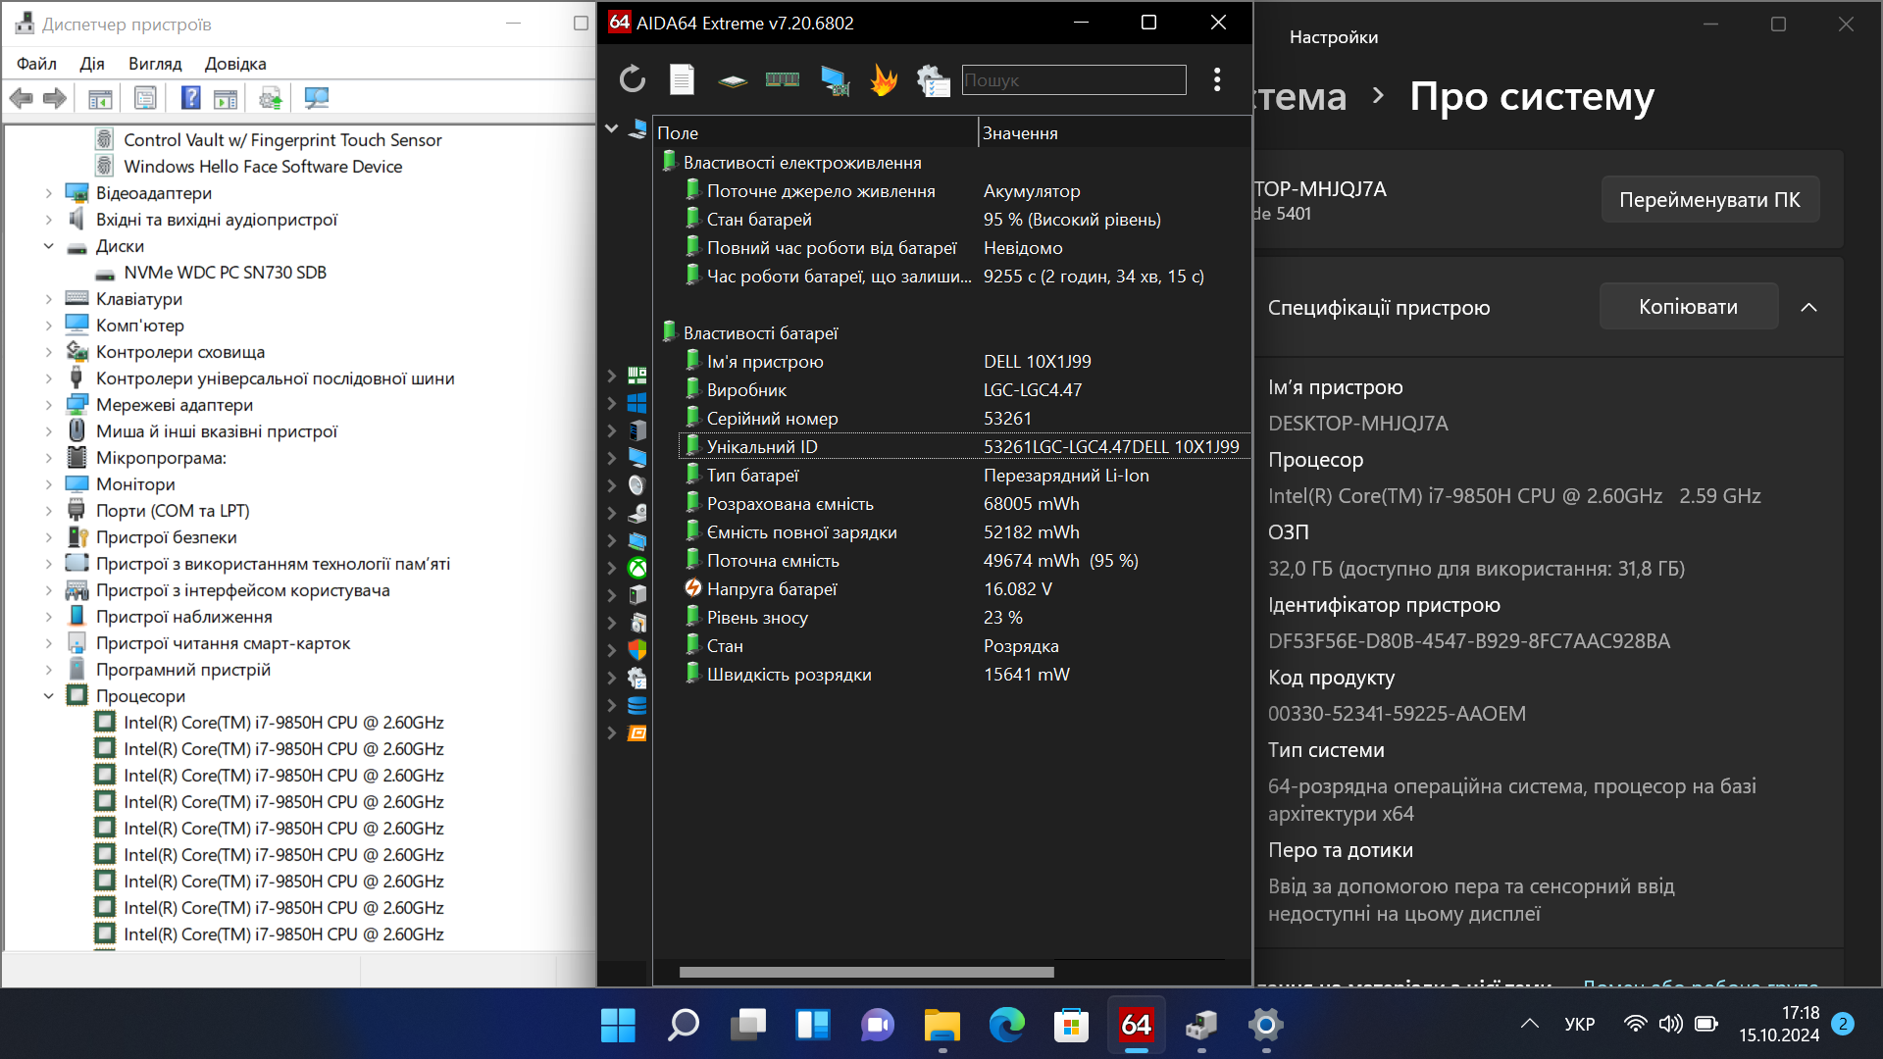
Task: Launch the flame stability test icon
Action: (884, 79)
